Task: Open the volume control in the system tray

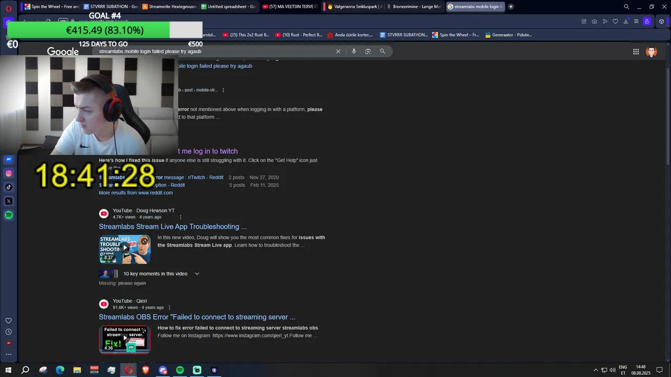Action: click(x=612, y=370)
